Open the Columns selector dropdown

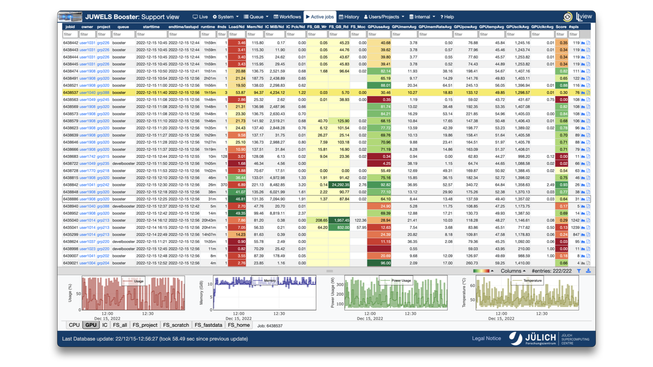(x=513, y=271)
